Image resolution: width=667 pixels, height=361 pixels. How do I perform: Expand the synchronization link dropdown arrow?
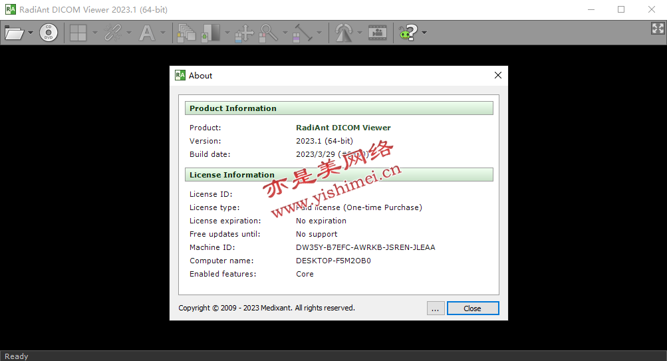click(x=129, y=33)
